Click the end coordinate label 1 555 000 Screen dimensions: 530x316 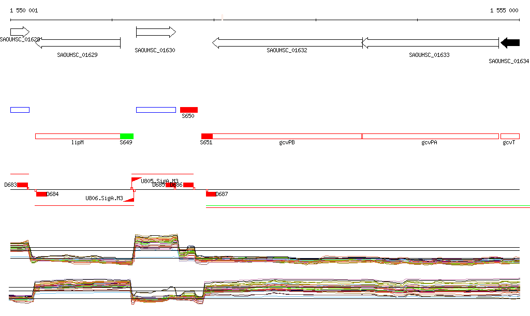[504, 10]
